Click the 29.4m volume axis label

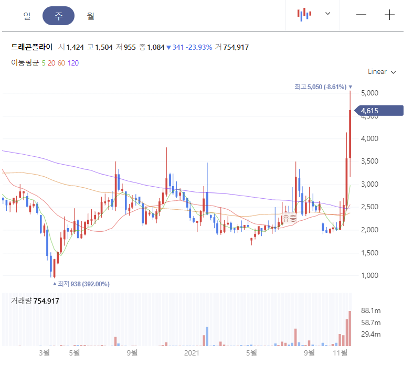point(371,335)
